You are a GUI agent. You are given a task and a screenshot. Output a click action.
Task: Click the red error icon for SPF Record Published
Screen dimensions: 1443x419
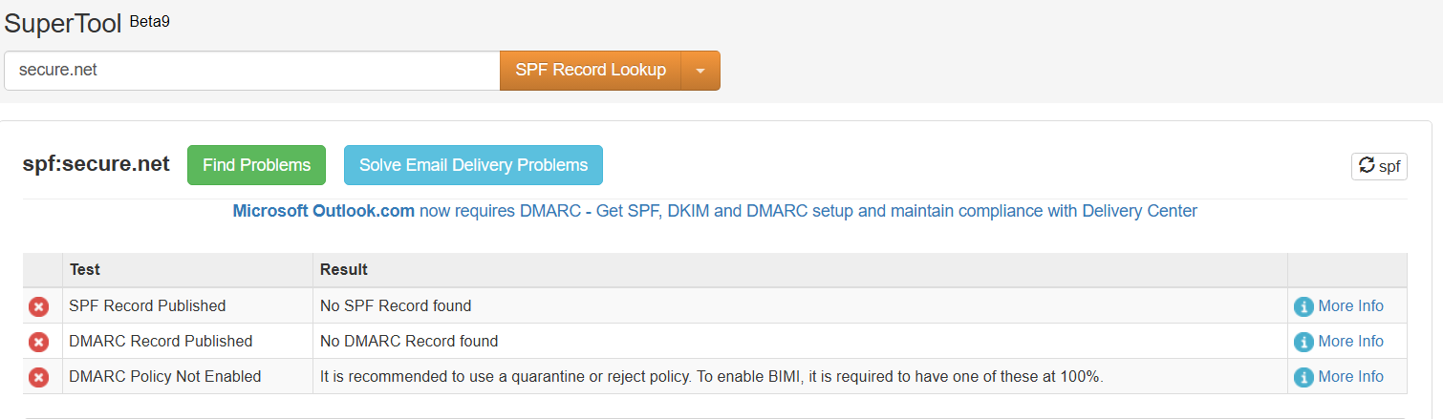pos(38,306)
